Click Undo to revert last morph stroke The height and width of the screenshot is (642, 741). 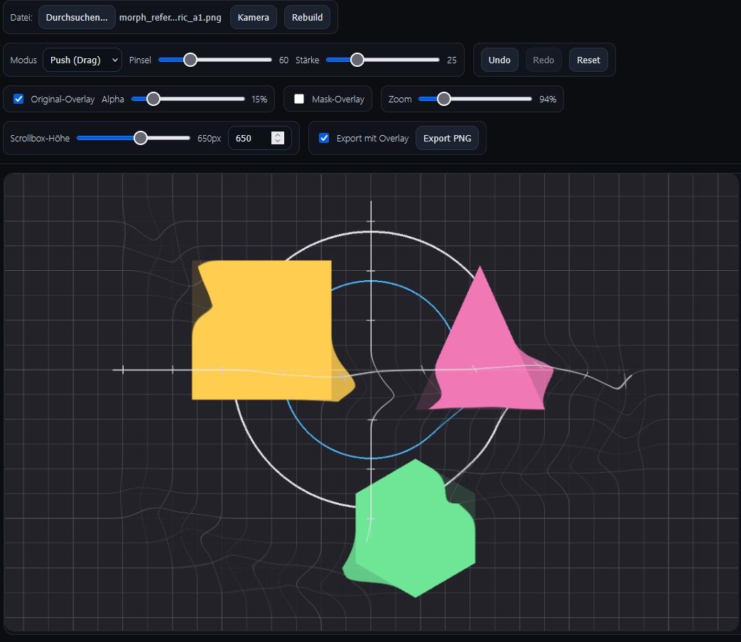coord(499,60)
